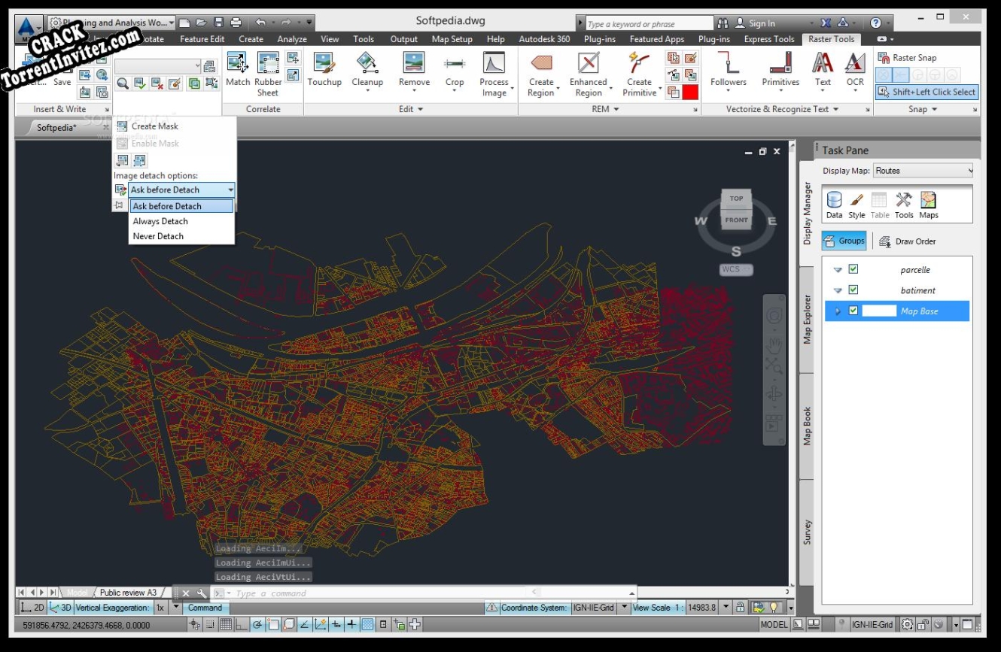This screenshot has width=1001, height=652.
Task: Select the Maps icon in Task Pane
Action: tap(929, 201)
